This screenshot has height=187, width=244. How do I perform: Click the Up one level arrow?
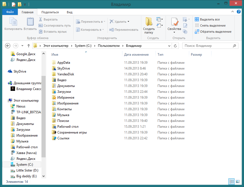click(29, 46)
